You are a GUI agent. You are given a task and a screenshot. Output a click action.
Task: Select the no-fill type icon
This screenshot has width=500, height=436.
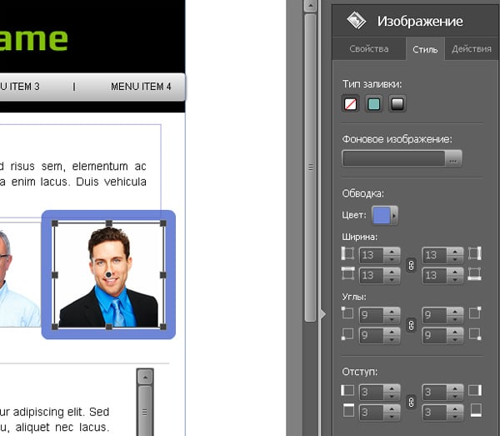pyautogui.click(x=351, y=104)
